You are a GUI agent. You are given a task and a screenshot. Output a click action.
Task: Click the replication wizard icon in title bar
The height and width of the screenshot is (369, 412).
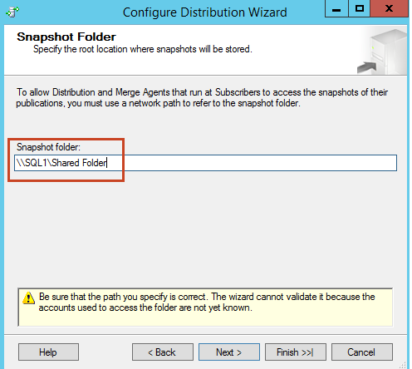[12, 12]
